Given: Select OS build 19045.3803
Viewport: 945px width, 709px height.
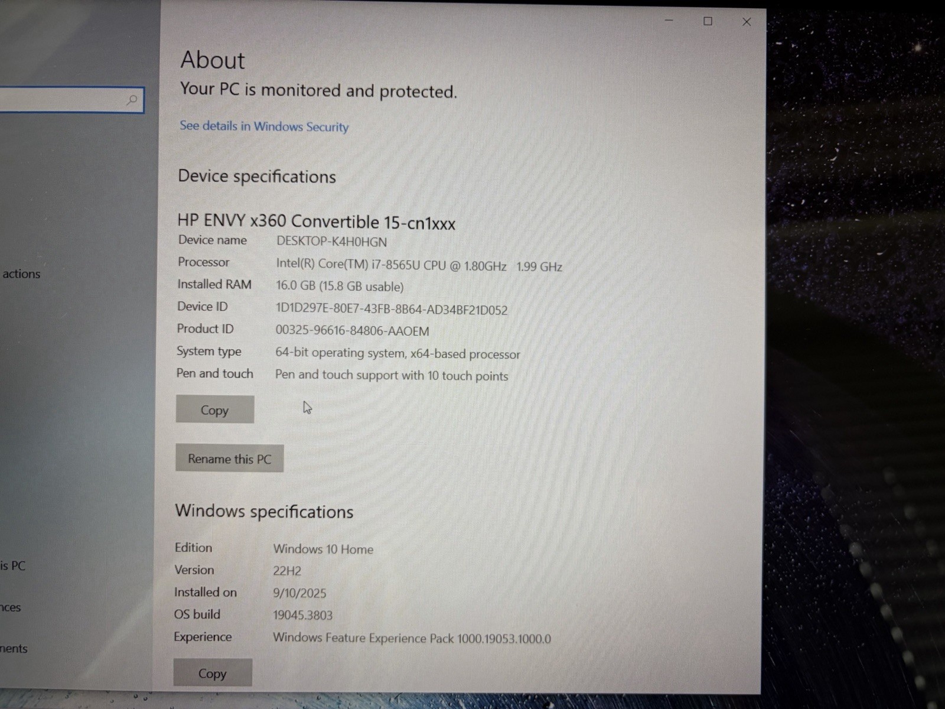Looking at the screenshot, I should 302,615.
